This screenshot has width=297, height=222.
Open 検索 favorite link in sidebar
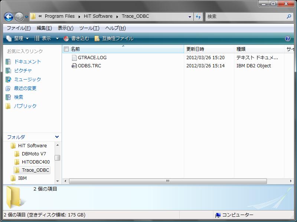19,97
